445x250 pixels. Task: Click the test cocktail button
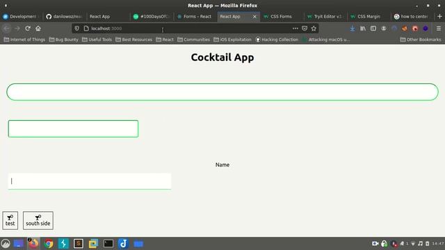[10, 220]
